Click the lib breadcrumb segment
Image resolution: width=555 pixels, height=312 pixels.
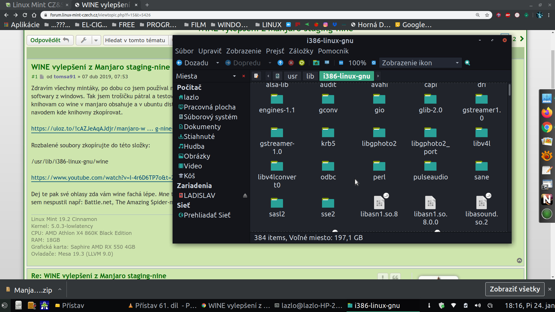click(310, 76)
